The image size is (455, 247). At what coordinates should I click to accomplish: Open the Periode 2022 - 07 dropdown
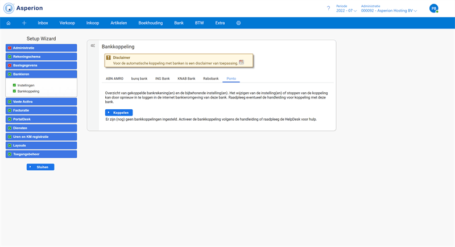click(346, 10)
